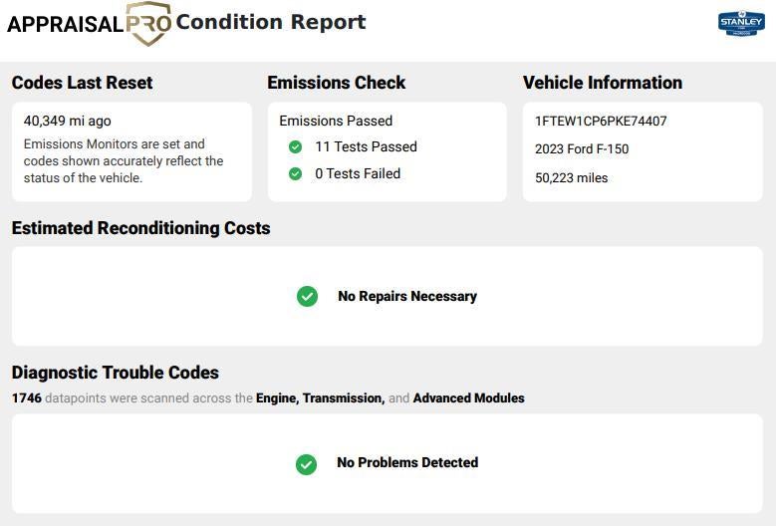Click the Codes Last Reset heading
The image size is (776, 526).
point(82,83)
